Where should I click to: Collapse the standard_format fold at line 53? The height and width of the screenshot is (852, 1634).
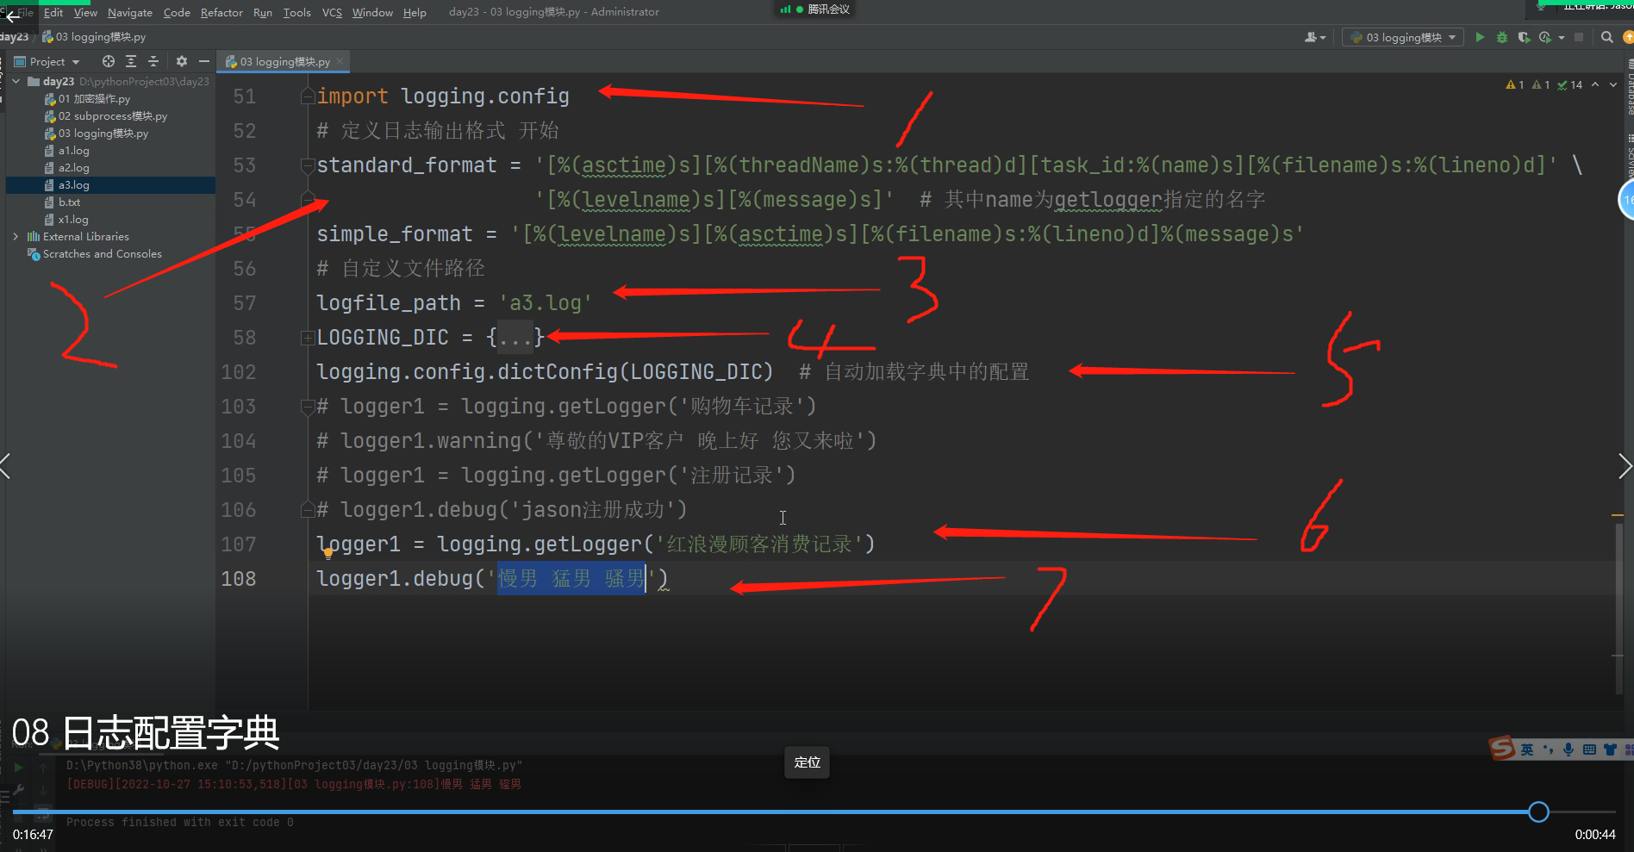(307, 165)
